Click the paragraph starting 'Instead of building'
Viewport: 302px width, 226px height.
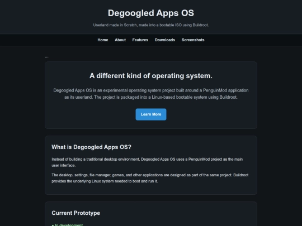[147, 162]
